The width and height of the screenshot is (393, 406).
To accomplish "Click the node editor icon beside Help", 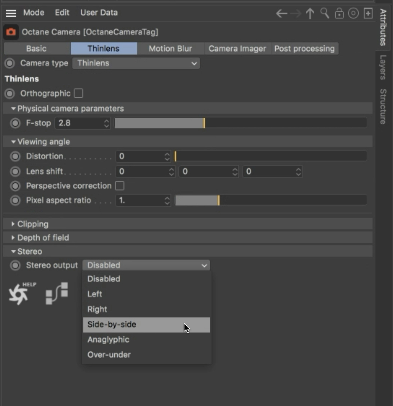I will coord(57,293).
